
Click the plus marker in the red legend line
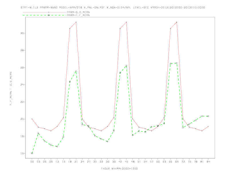[x=49, y=12]
